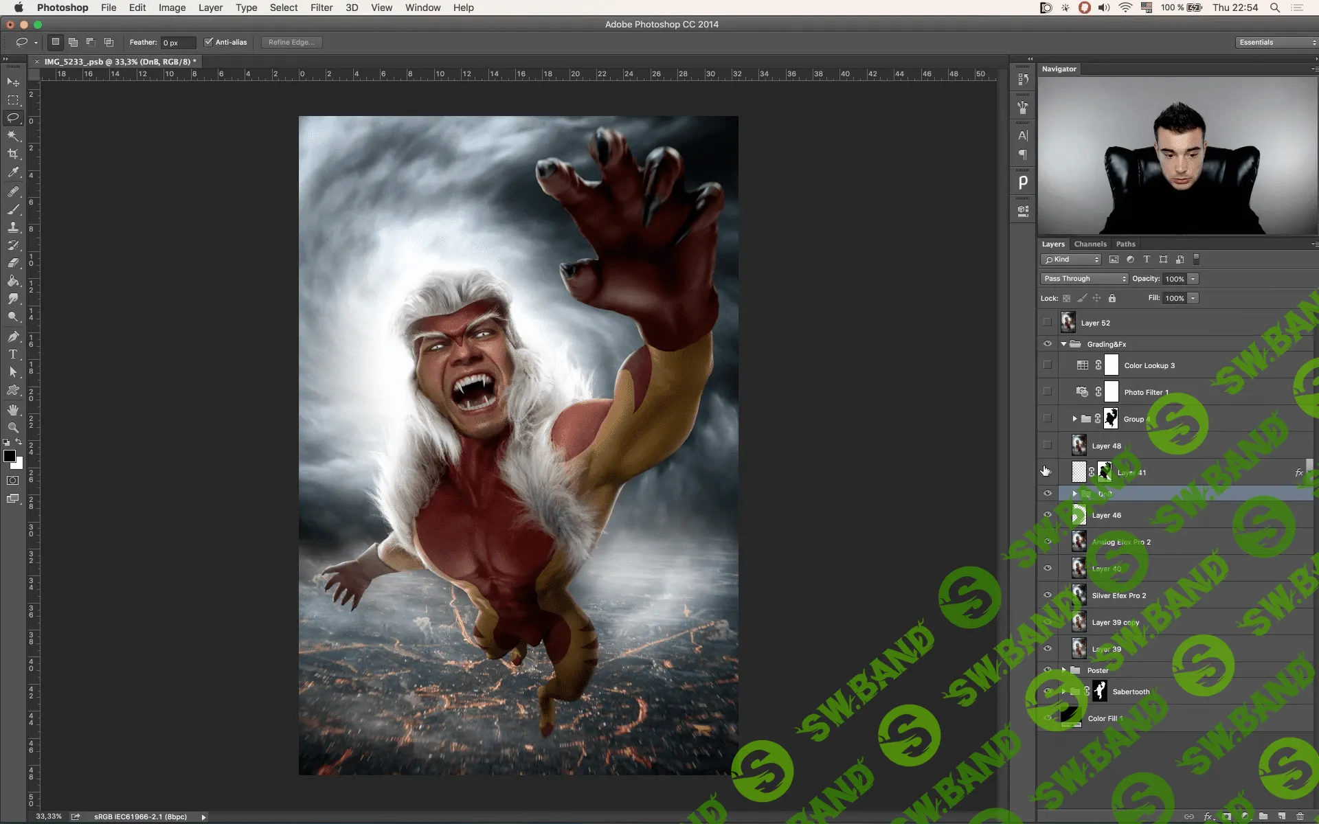The height and width of the screenshot is (824, 1319).
Task: Select the Eyedropper tool
Action: 13,172
